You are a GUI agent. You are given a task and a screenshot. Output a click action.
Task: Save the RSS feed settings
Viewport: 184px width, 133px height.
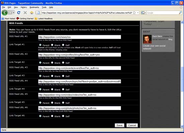point(119,125)
